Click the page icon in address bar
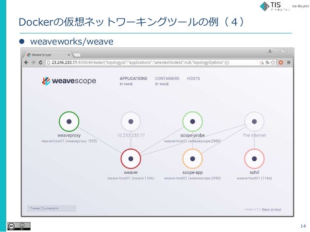The image size is (310, 232). tap(49, 62)
